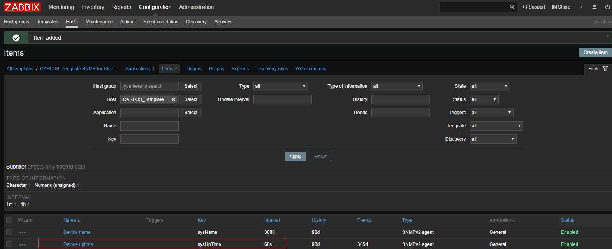Filter by Numeric (unsigned) subfilter
Viewport: 612px width, 249px height.
click(55, 185)
